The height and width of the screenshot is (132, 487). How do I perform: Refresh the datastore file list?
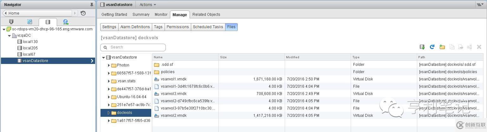432,47
